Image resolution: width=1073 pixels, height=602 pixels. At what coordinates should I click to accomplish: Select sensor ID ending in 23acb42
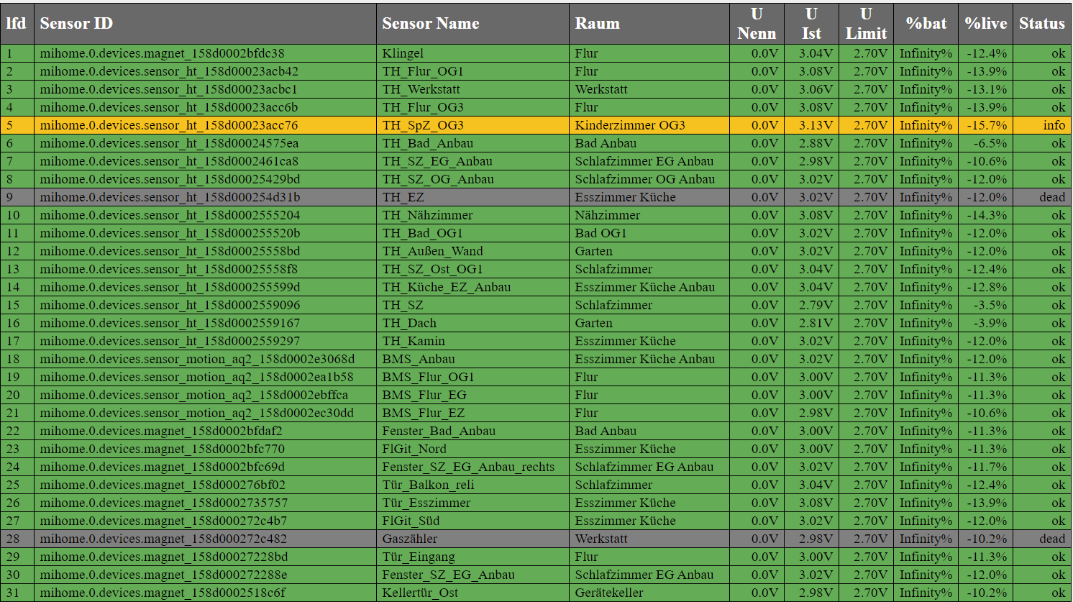point(169,71)
